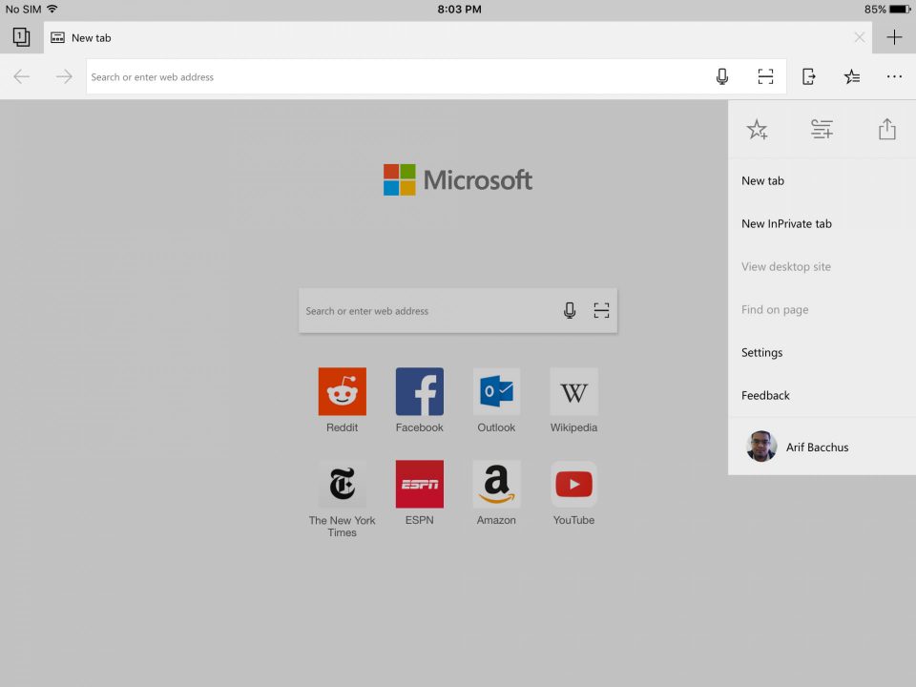Create a new tab with the plus button
The height and width of the screenshot is (687, 916).
(894, 37)
